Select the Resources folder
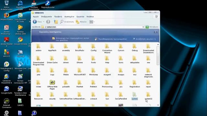Image resolution: width=207 pixels, height=116 pixels. tap(38, 96)
